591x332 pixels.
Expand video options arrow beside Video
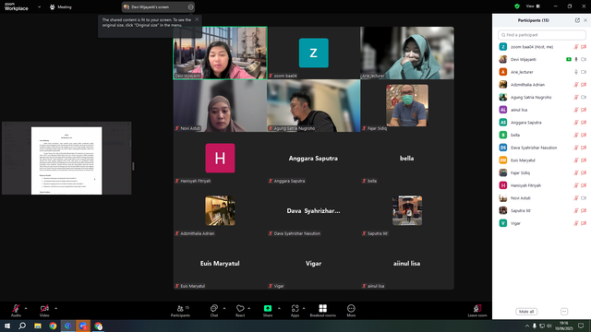coord(55,308)
